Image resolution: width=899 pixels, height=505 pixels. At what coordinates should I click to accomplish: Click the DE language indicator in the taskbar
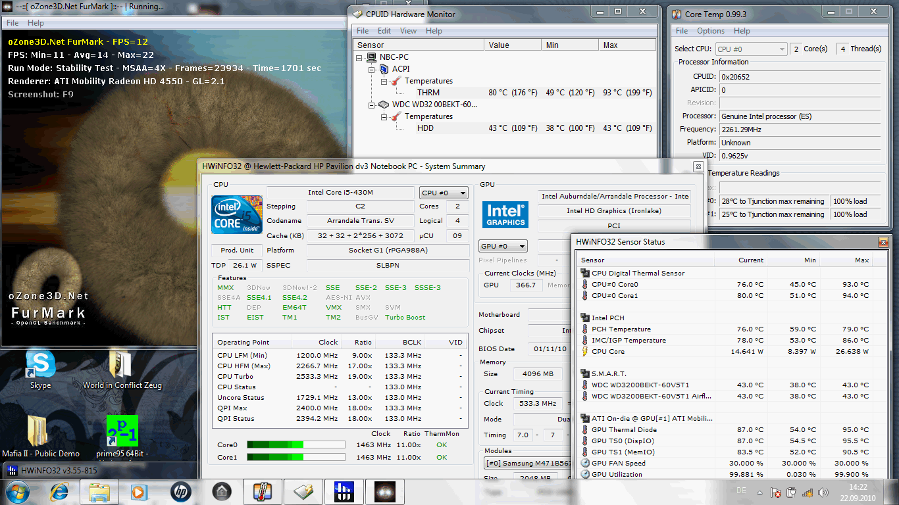click(x=742, y=491)
